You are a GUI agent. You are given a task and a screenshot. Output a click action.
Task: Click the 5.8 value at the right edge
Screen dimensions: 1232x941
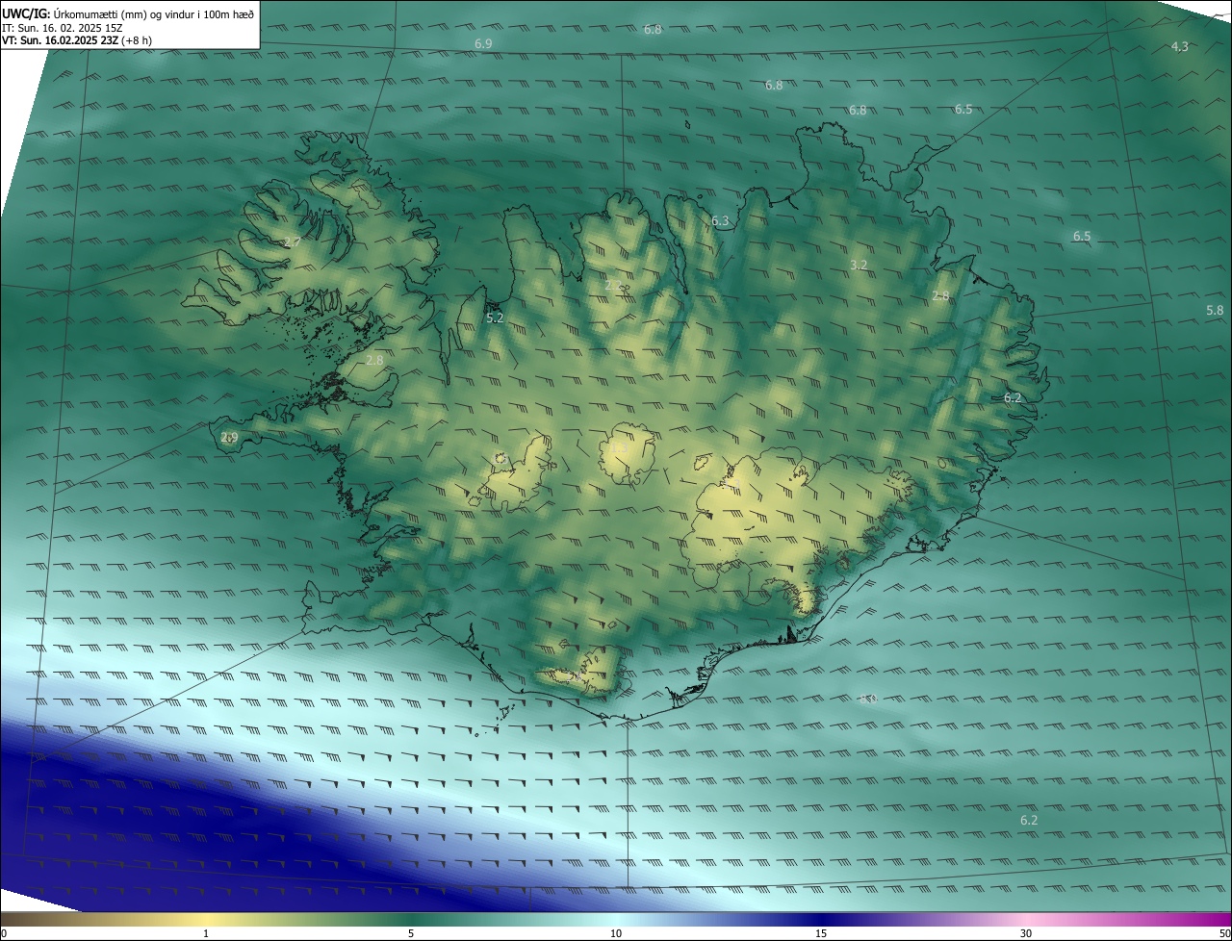click(1215, 310)
